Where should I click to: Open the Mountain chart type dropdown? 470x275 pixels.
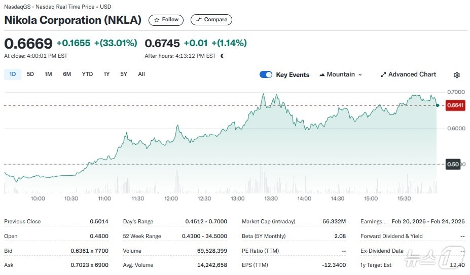[x=341, y=74]
